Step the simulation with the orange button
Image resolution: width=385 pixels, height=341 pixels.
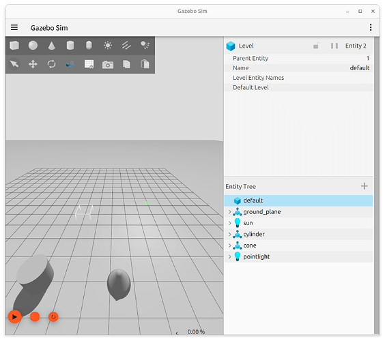pos(35,316)
